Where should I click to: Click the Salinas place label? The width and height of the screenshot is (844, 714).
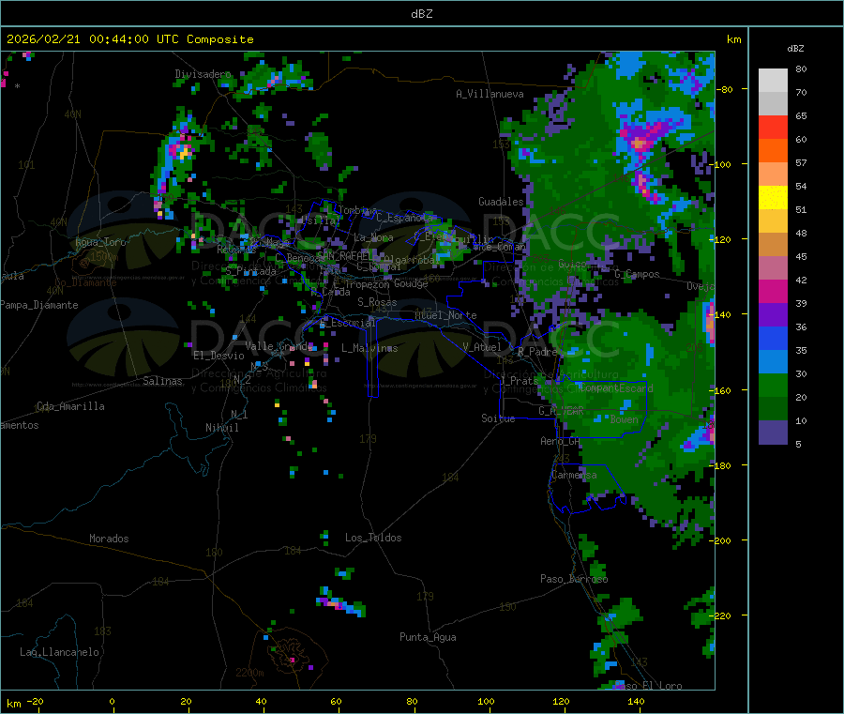pyautogui.click(x=162, y=381)
